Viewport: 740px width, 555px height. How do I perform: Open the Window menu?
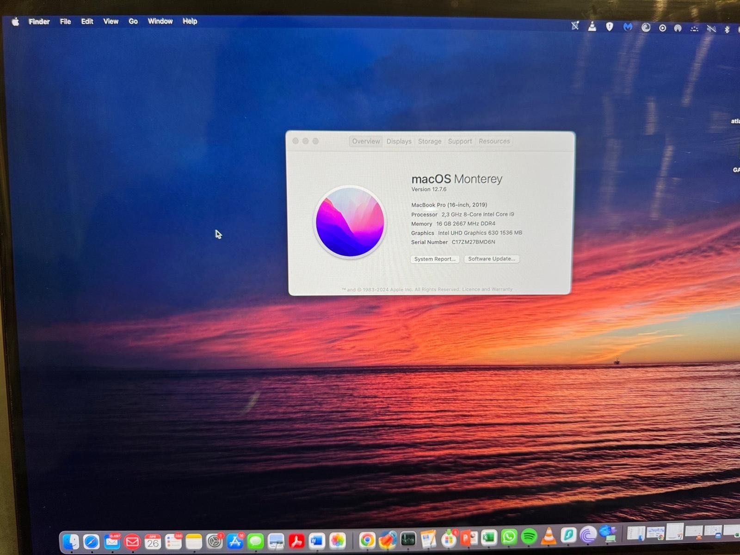(160, 21)
